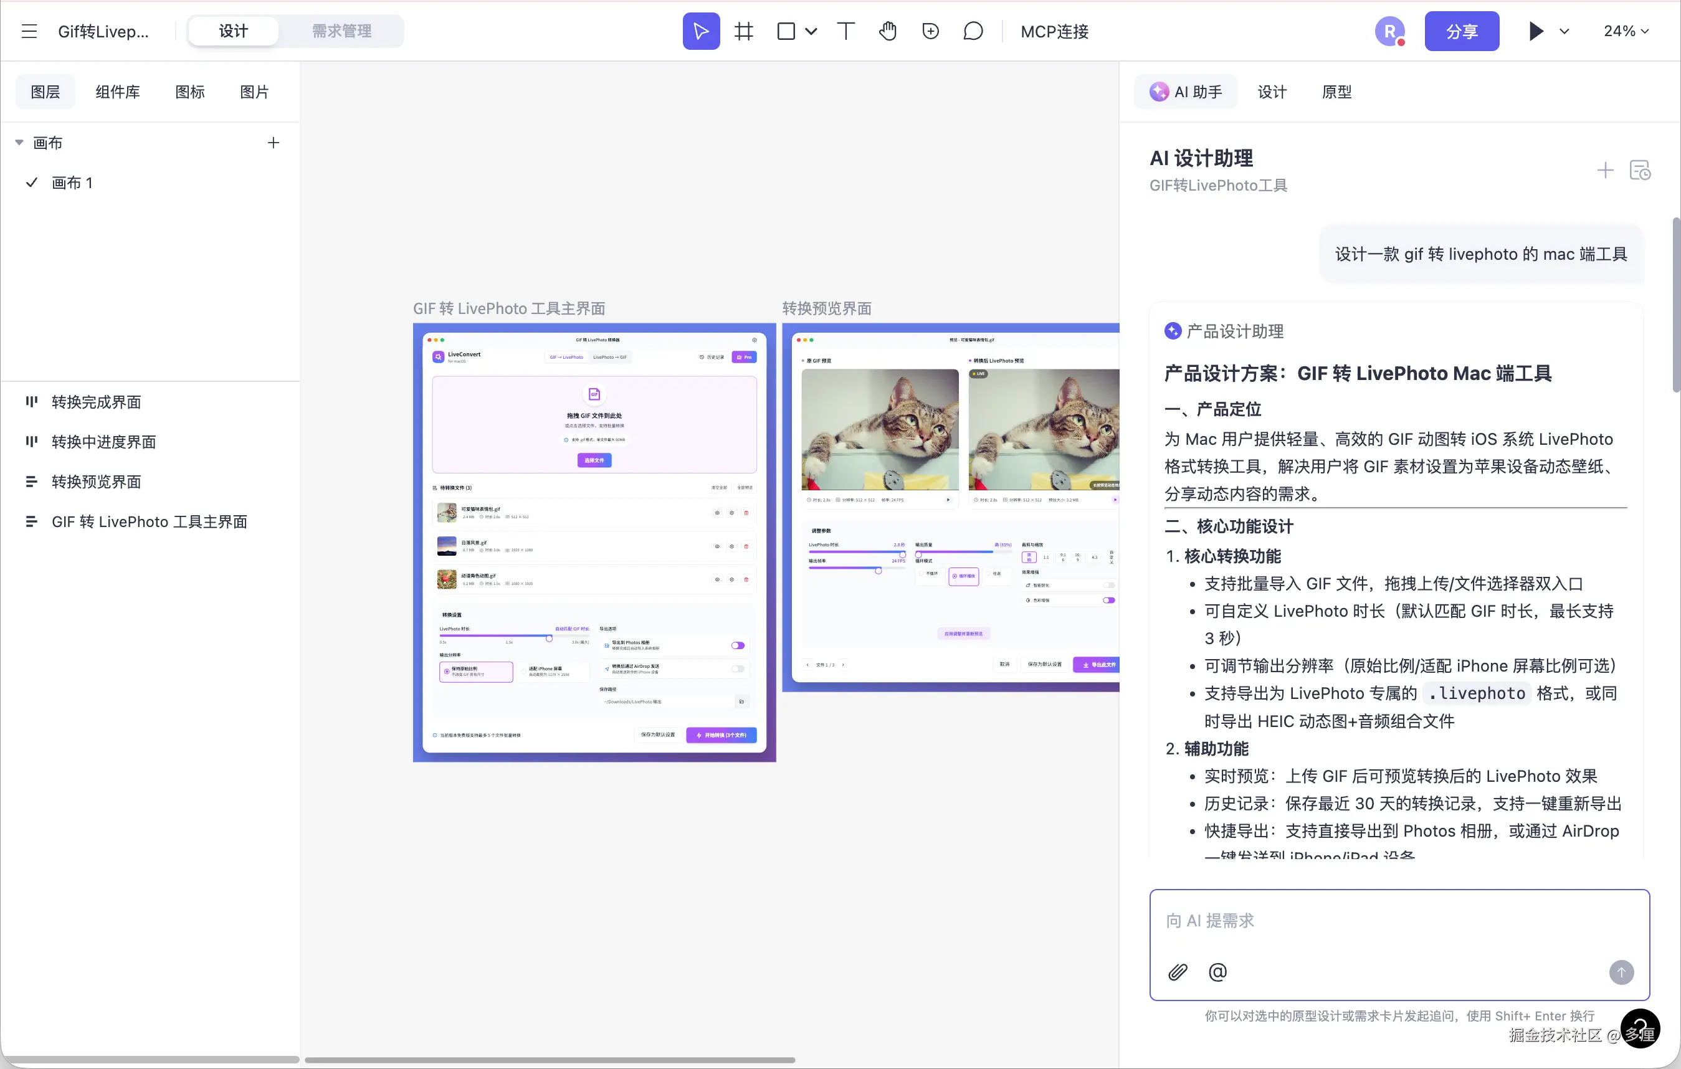The image size is (1681, 1069).
Task: Open the AI chat history icon
Action: [1640, 170]
